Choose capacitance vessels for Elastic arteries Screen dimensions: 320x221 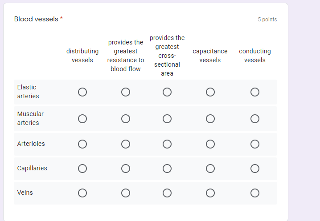point(210,92)
